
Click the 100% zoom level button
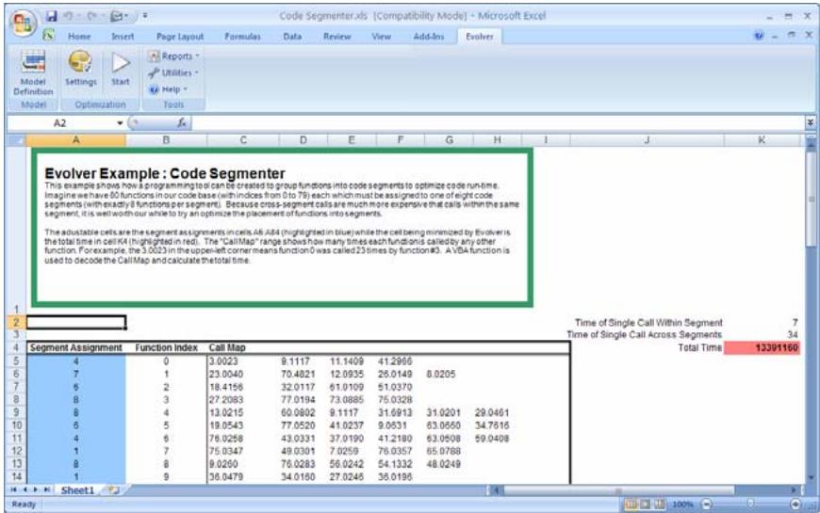tap(682, 505)
